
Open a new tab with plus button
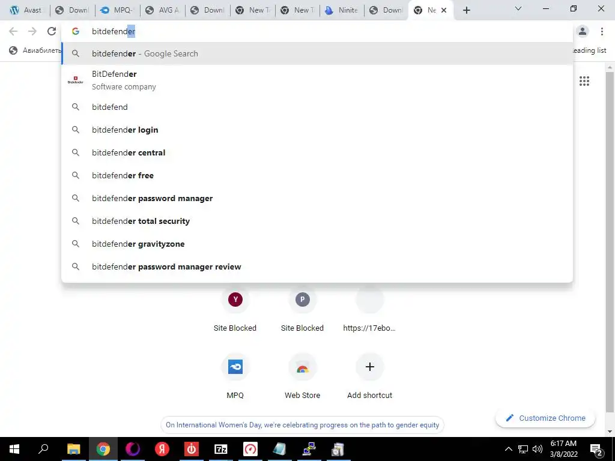tap(466, 11)
